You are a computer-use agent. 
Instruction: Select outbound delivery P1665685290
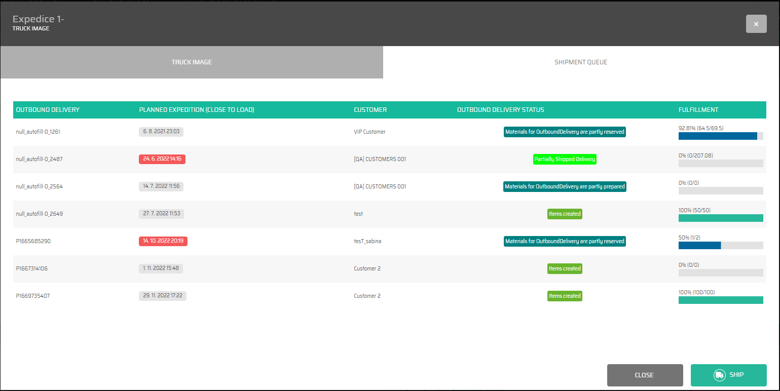33,241
